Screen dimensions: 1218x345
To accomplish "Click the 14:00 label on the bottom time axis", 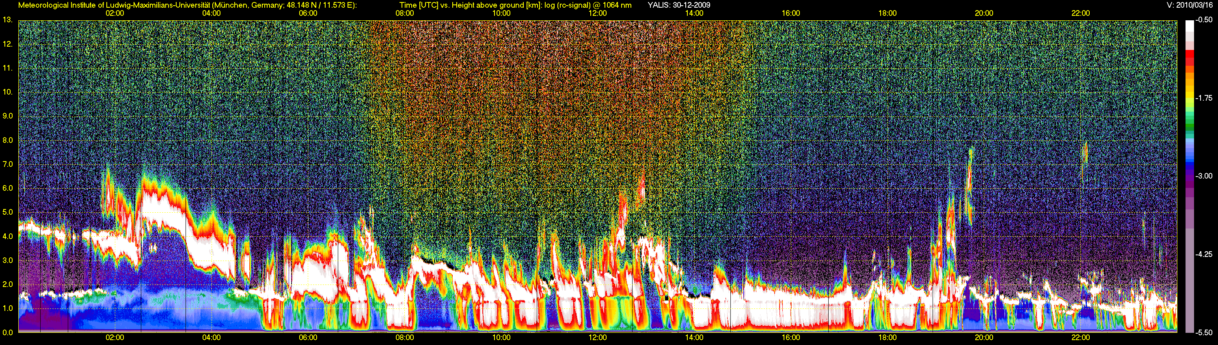I will point(694,337).
